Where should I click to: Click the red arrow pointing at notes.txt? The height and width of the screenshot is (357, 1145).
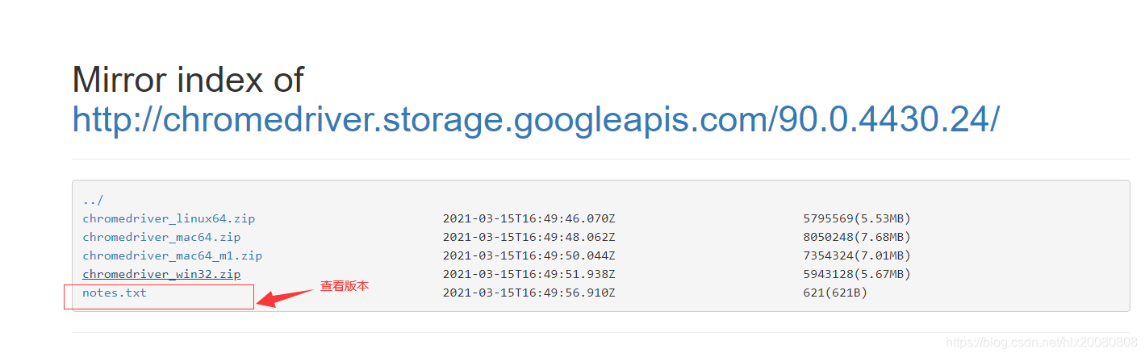(x=282, y=297)
